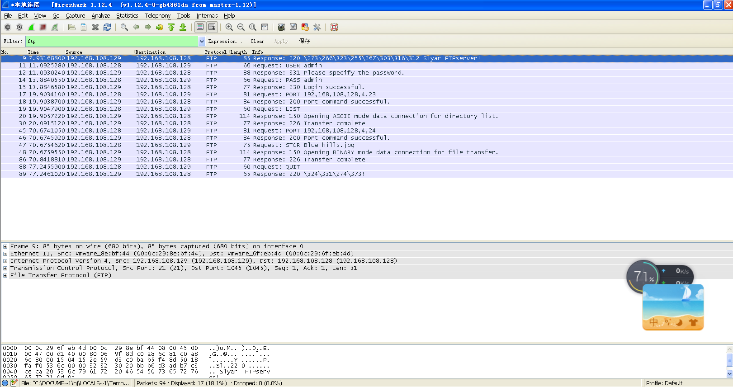Screen dimensions: 733x387
Task: Toggle auto scroll in live capture
Action: 212,27
